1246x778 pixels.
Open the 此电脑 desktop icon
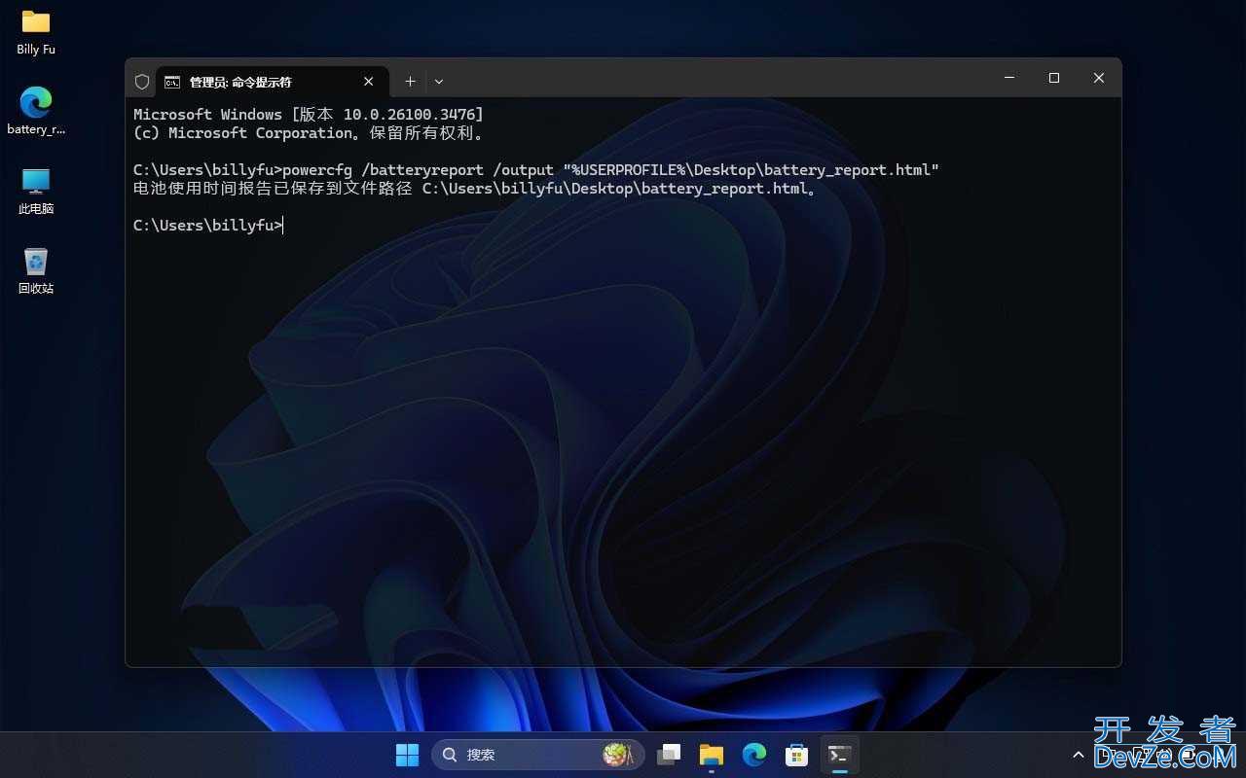click(36, 191)
